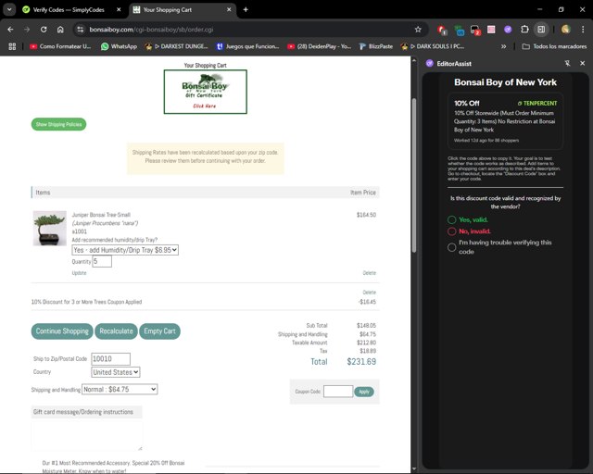Click the Bonsai Boy Gift Certificate banner
Viewport: 593px width, 474px height.
click(206, 92)
